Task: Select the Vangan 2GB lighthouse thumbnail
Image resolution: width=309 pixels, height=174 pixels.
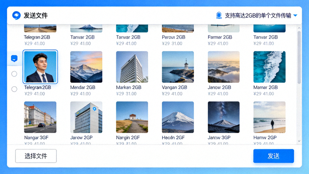Action: click(178, 67)
